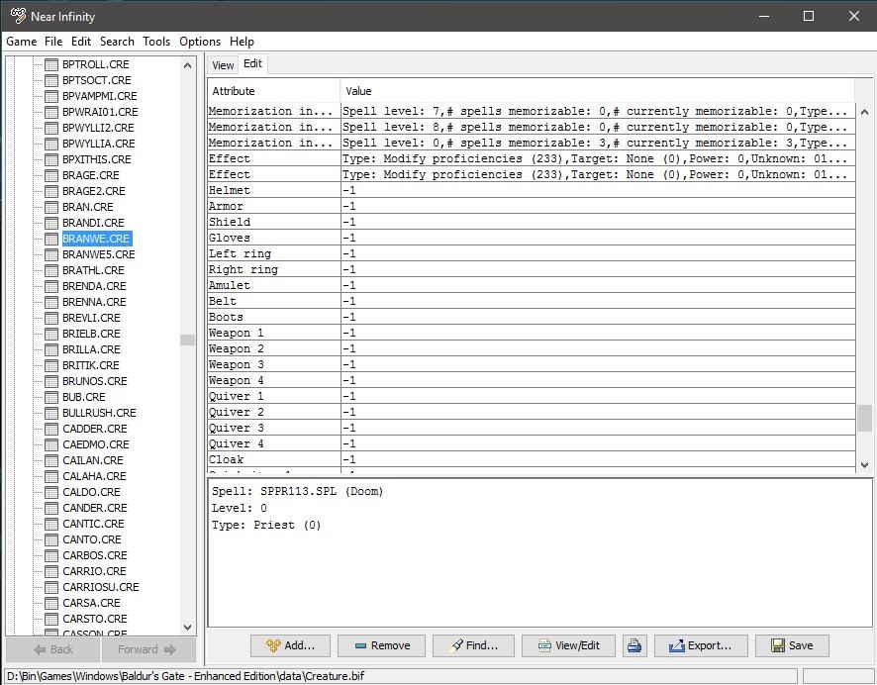The width and height of the screenshot is (877, 685).
Task: Click the Remove button
Action: [381, 645]
